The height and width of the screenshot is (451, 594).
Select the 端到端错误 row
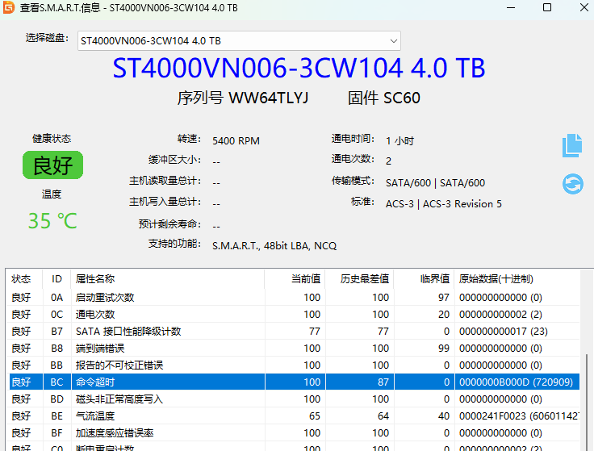[294, 348]
